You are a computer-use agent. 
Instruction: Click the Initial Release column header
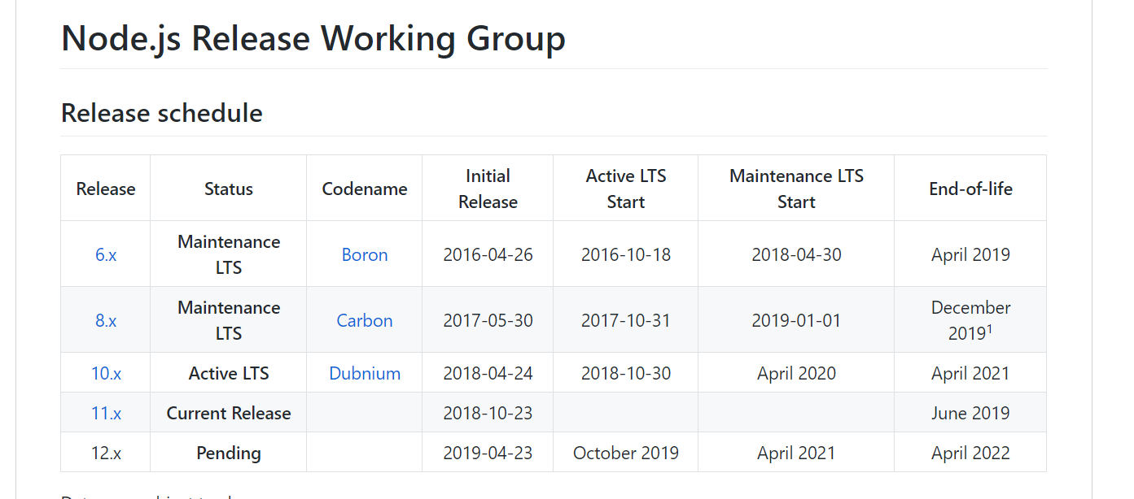(x=488, y=189)
